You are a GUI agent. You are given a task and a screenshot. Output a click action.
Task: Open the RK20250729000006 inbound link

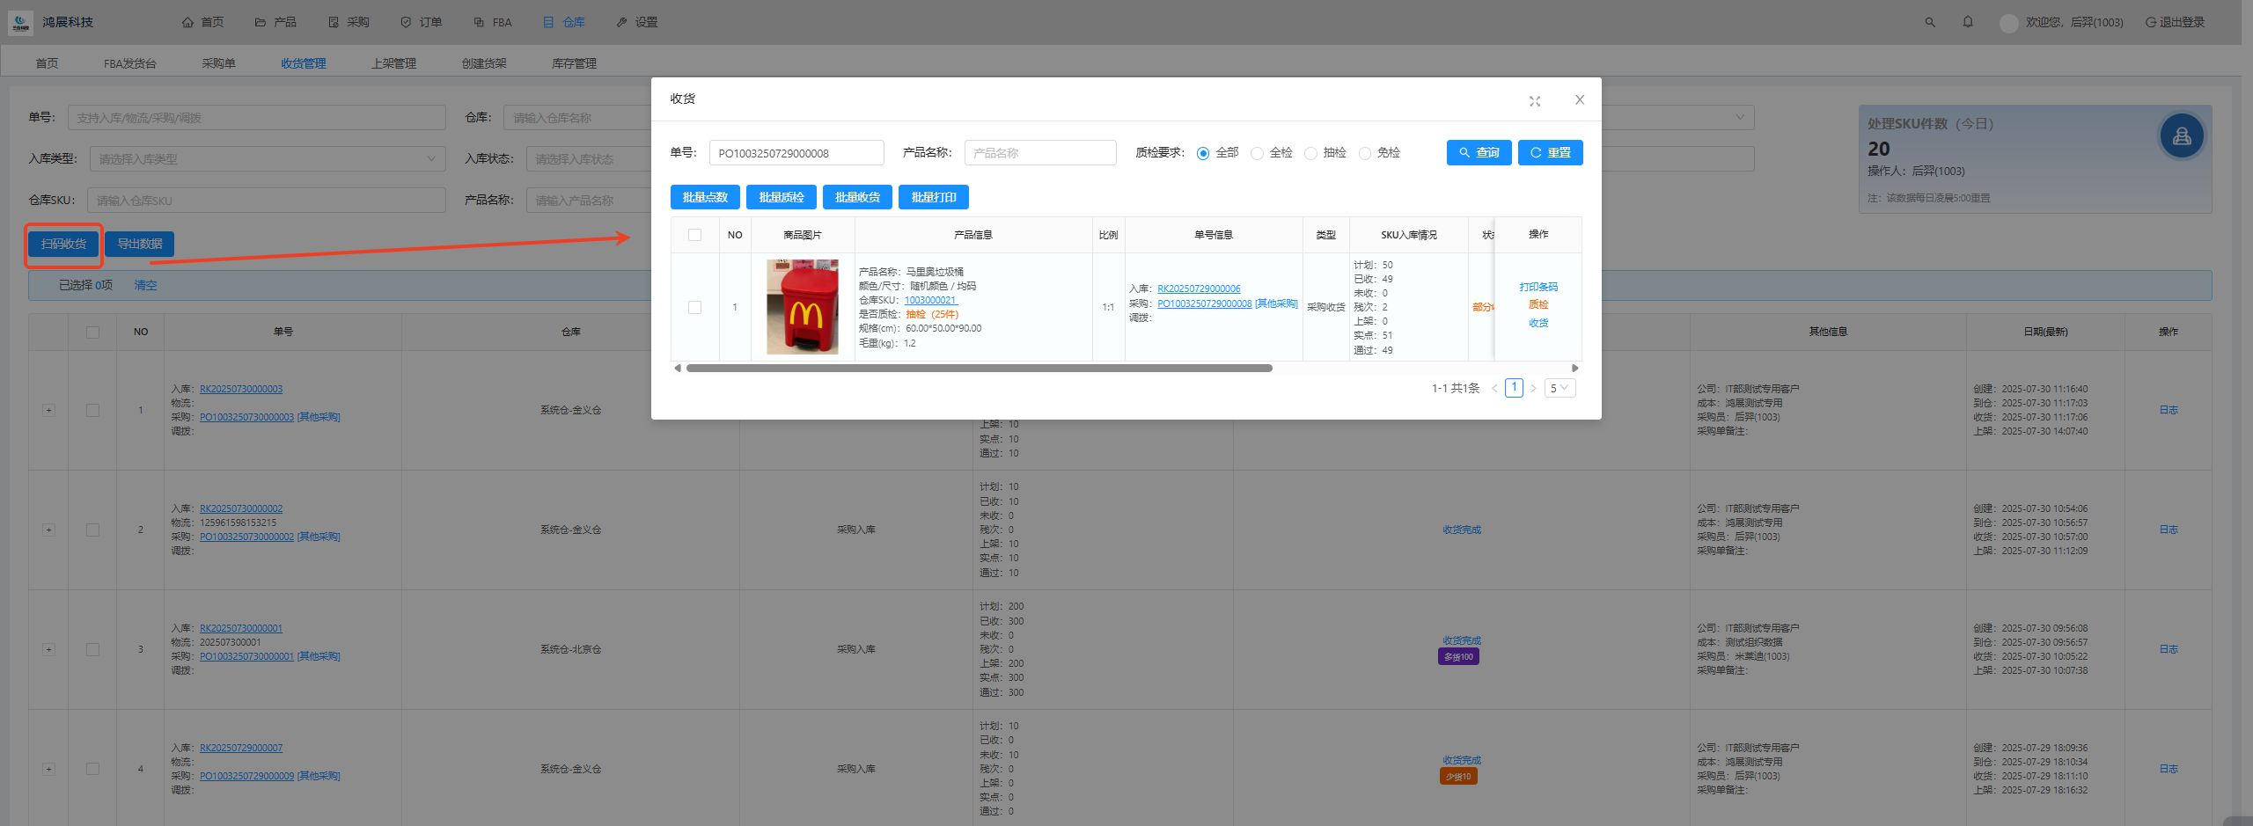point(1199,289)
